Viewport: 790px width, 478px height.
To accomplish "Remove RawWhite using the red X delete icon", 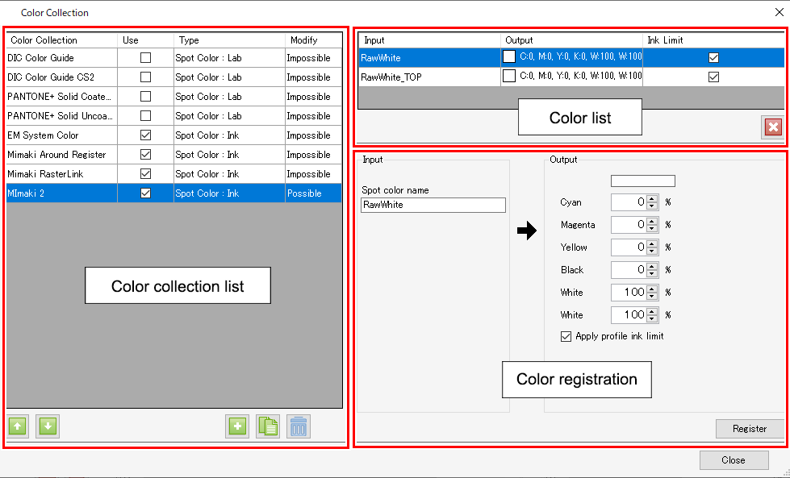I will pyautogui.click(x=773, y=127).
